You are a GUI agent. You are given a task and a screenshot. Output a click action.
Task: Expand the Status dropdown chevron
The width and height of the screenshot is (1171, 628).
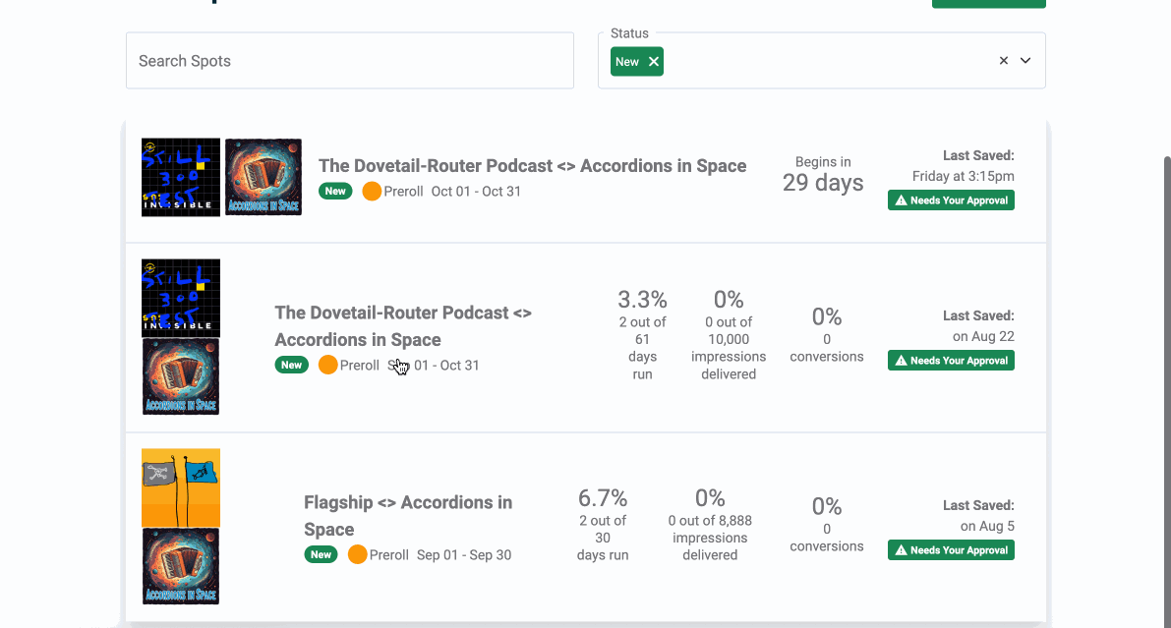coord(1025,61)
